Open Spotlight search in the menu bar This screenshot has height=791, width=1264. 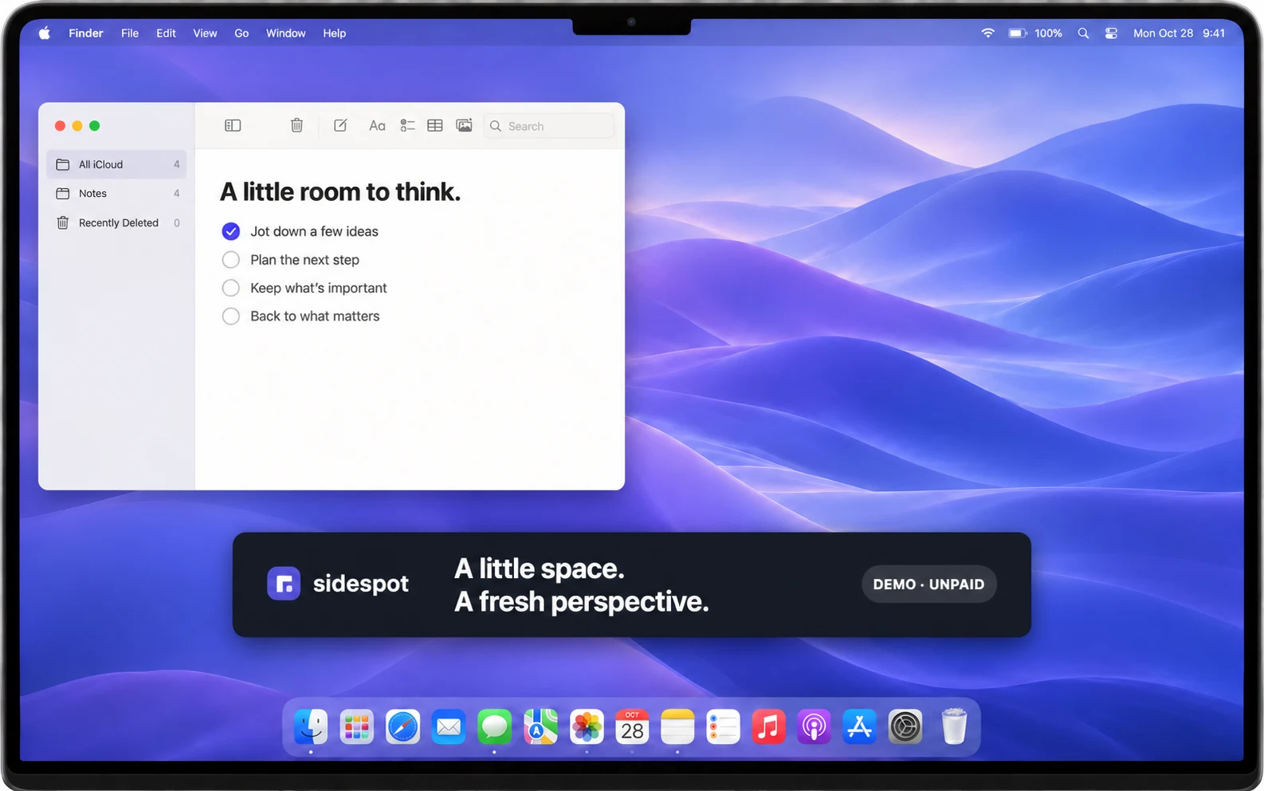[1083, 33]
